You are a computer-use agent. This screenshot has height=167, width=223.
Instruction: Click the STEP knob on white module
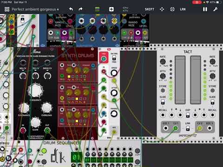coord(114,93)
